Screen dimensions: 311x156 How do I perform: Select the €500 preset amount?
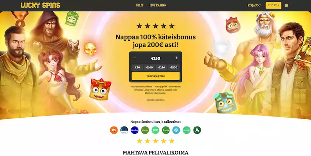(174, 67)
